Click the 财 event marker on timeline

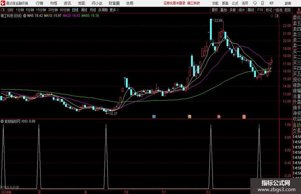point(154,116)
